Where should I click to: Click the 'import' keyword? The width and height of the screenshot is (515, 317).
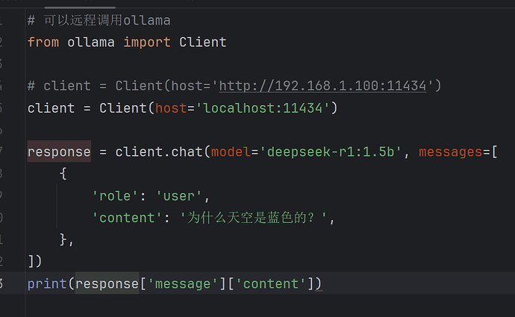[147, 43]
